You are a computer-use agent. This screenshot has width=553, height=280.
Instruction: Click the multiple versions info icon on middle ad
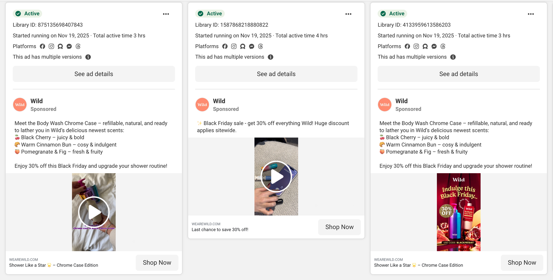[270, 57]
